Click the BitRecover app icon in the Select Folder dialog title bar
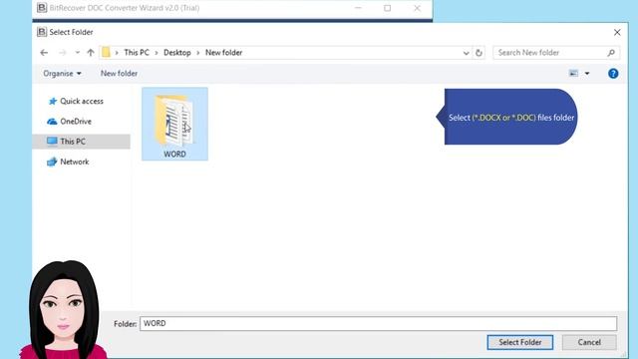 click(x=42, y=32)
